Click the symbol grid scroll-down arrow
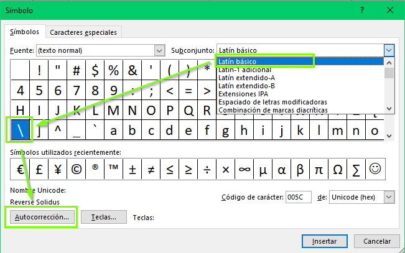This screenshot has height=253, width=405. point(389,136)
